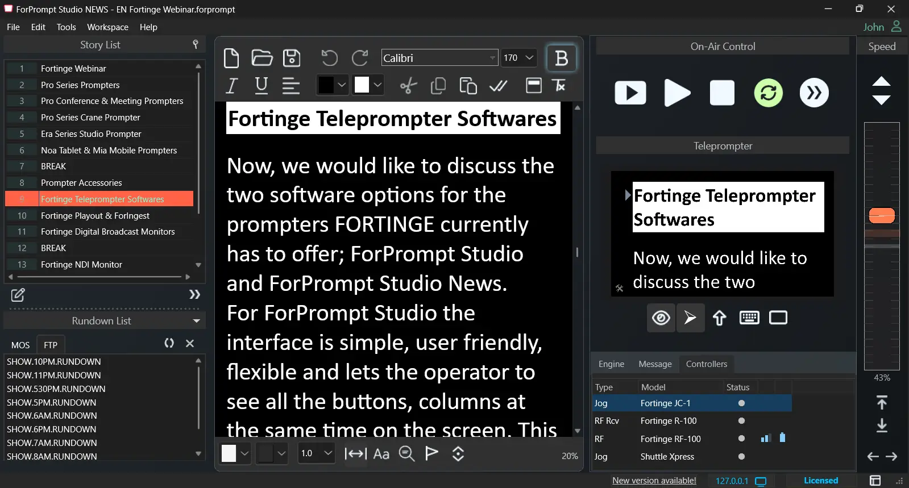Switch to the Engine tab
The width and height of the screenshot is (909, 488).
pyautogui.click(x=611, y=364)
